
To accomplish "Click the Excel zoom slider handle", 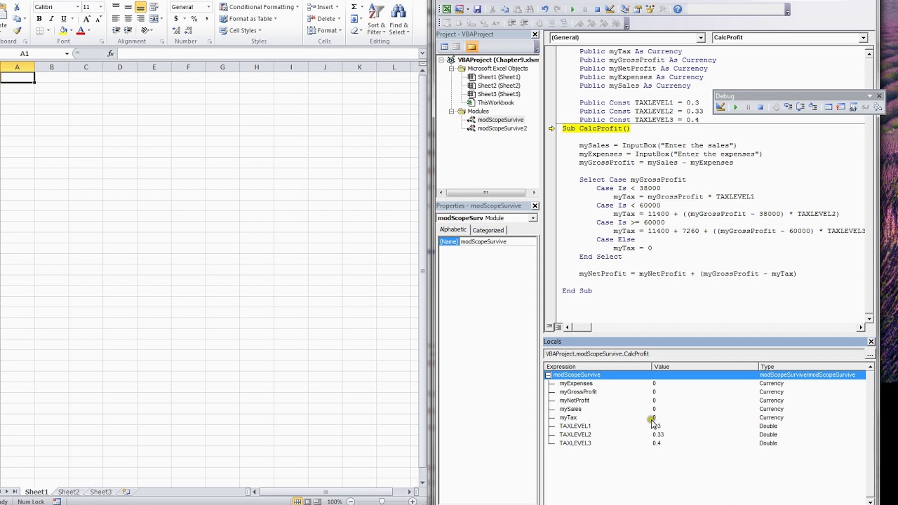I will pyautogui.click(x=382, y=501).
